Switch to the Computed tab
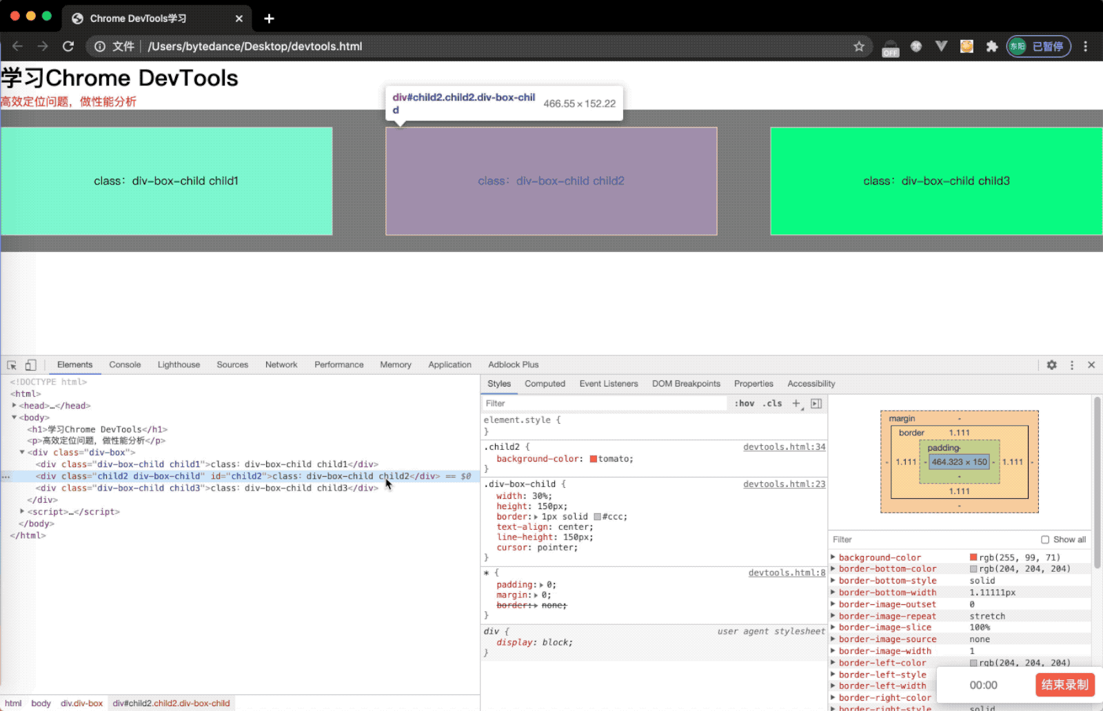This screenshot has width=1103, height=711. [545, 384]
